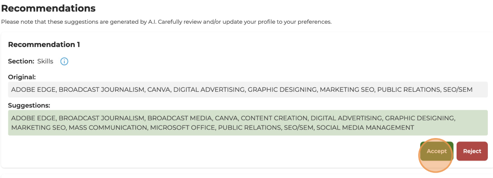Select the Recommendation 1 card title
This screenshot has width=493, height=178.
click(x=44, y=45)
